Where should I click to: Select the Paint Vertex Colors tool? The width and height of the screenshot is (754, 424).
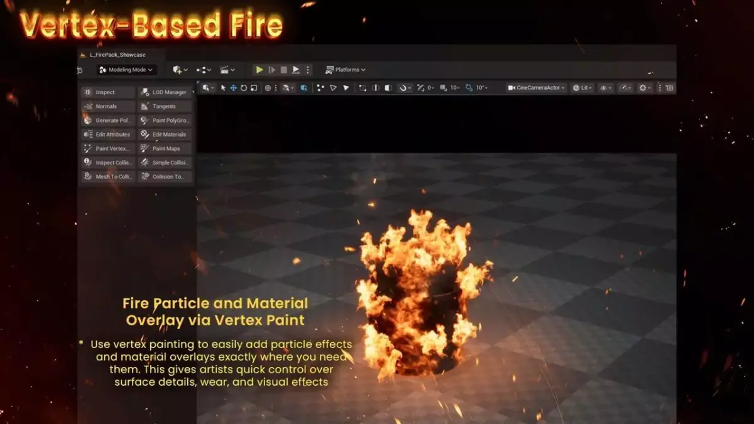coord(107,148)
